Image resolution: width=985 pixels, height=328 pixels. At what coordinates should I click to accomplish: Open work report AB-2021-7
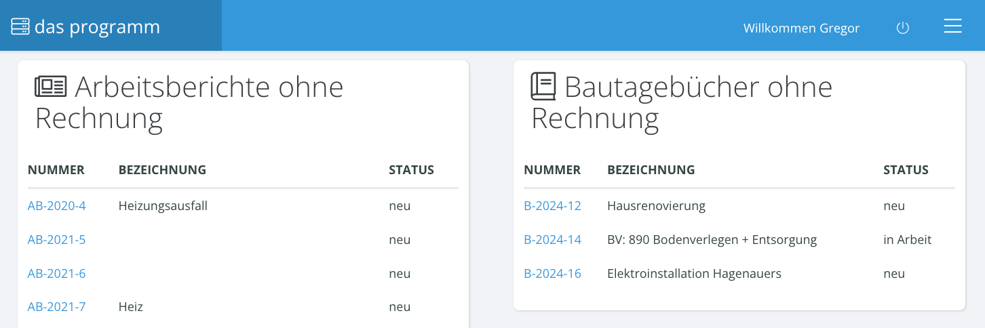point(56,306)
